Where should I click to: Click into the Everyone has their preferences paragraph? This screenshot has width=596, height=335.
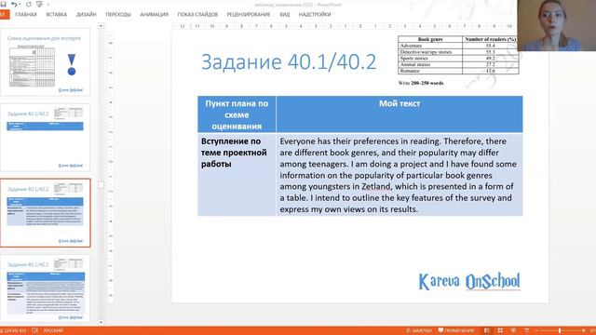400,175
